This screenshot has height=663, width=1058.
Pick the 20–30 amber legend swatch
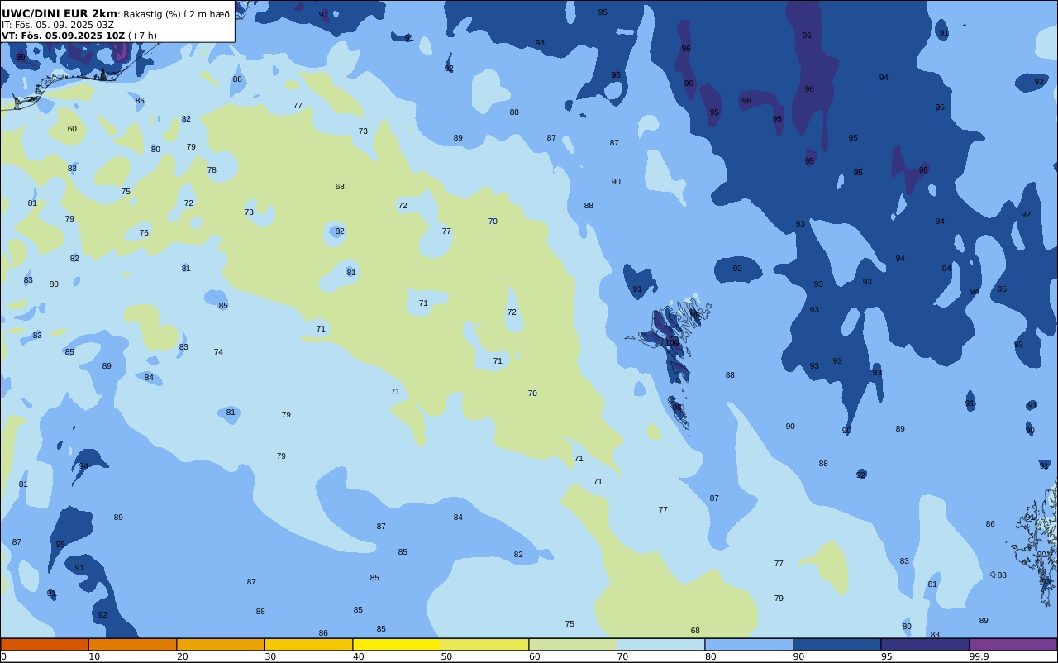coord(221,644)
